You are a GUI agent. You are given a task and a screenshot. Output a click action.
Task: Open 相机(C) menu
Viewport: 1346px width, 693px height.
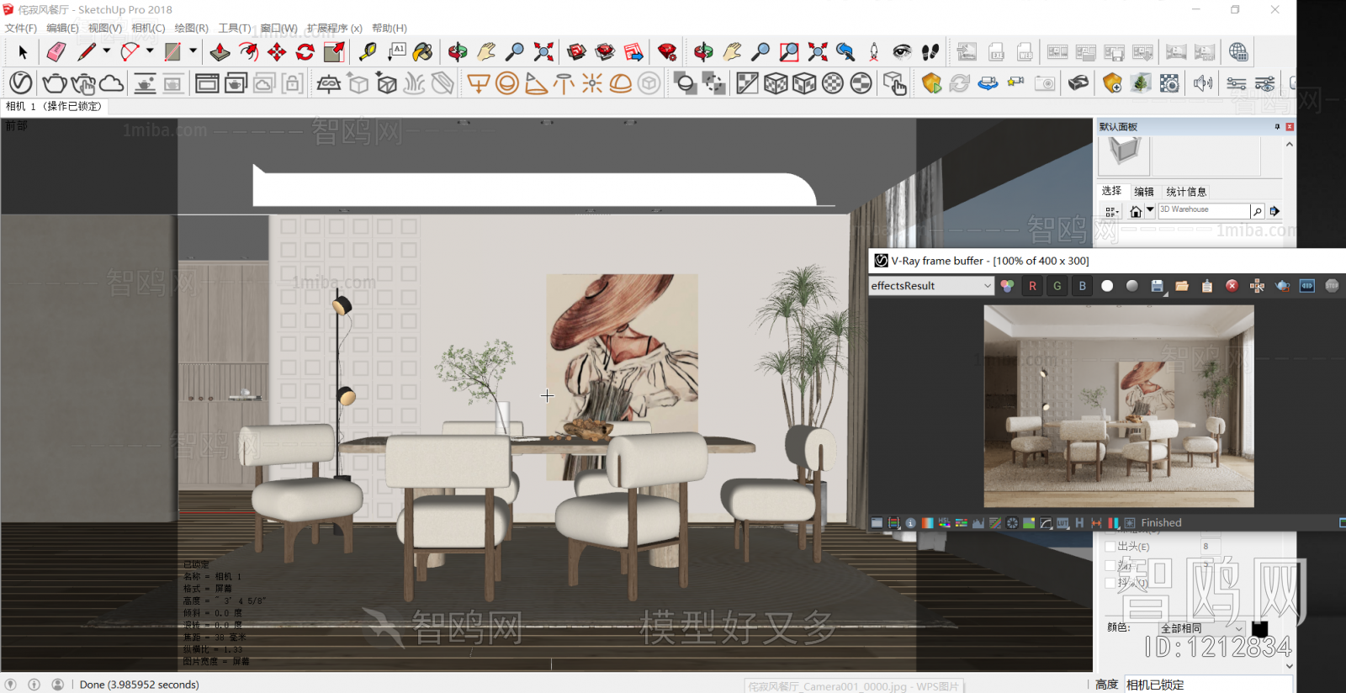click(x=148, y=28)
